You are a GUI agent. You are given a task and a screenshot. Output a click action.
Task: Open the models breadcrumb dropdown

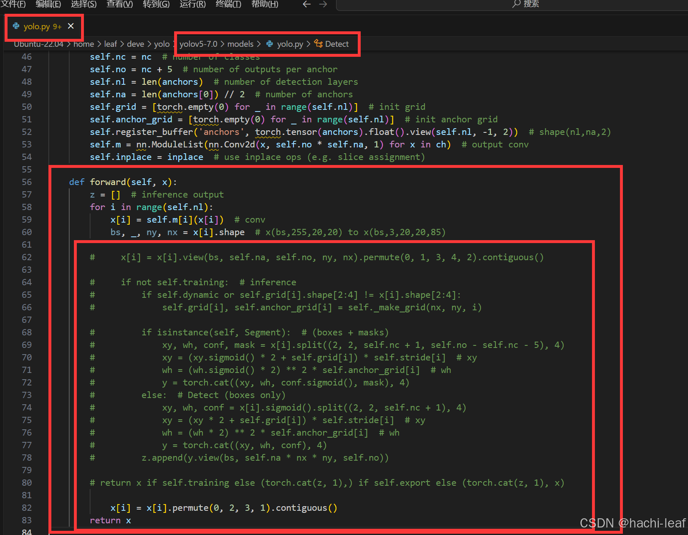pyautogui.click(x=241, y=43)
